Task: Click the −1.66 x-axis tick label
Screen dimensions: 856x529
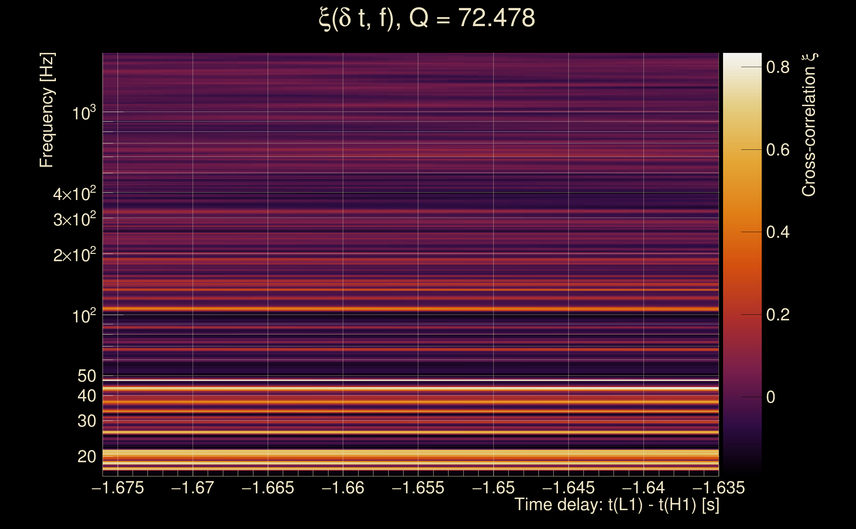Action: click(x=343, y=488)
